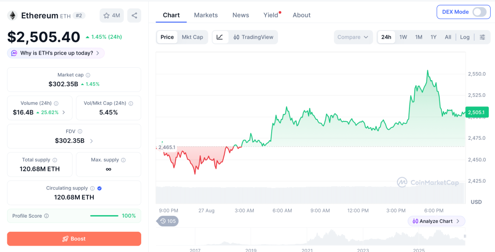Screen dimensions: 495x252
Task: Click the share icon next to Ethereum
Action: (x=134, y=15)
